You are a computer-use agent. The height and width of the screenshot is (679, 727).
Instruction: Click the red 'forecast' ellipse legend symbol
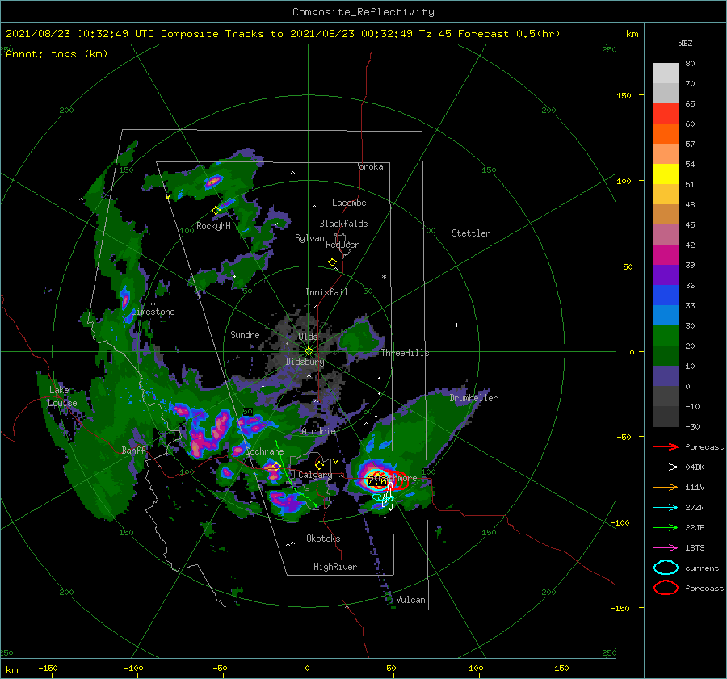[x=666, y=588]
